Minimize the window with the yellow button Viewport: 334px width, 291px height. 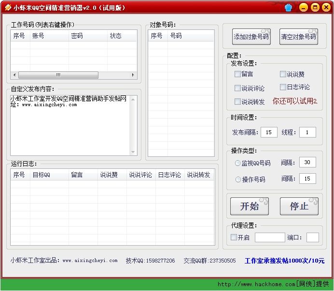coord(303,7)
